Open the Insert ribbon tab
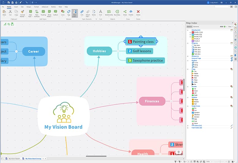Screen dimensions: 238x163 tap(16, 6)
